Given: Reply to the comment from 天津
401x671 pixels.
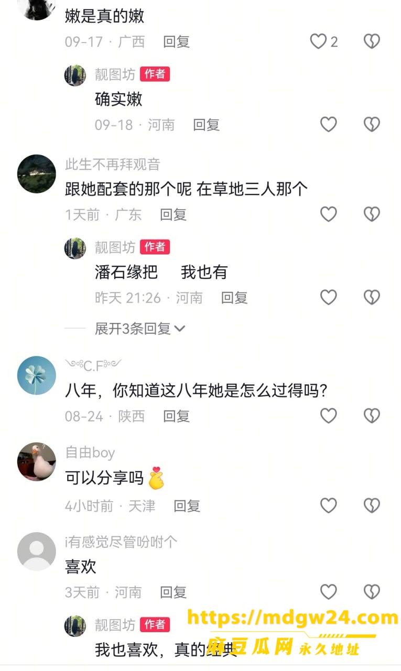Looking at the screenshot, I should 187,506.
